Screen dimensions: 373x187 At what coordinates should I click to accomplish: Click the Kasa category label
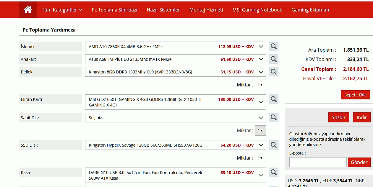51,173
